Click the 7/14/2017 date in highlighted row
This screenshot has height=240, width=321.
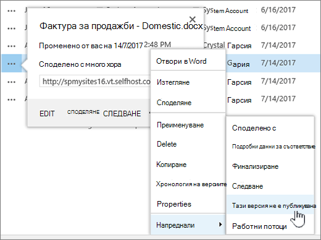(278, 62)
